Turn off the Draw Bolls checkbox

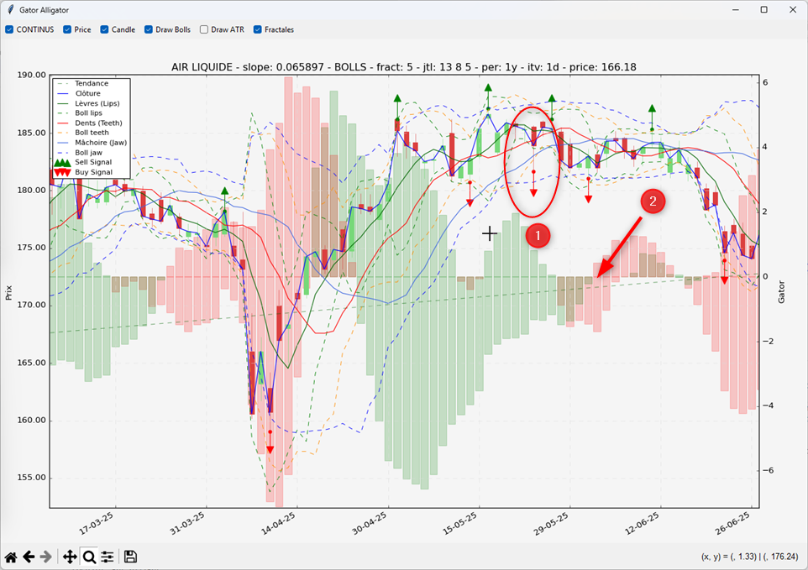(x=149, y=29)
